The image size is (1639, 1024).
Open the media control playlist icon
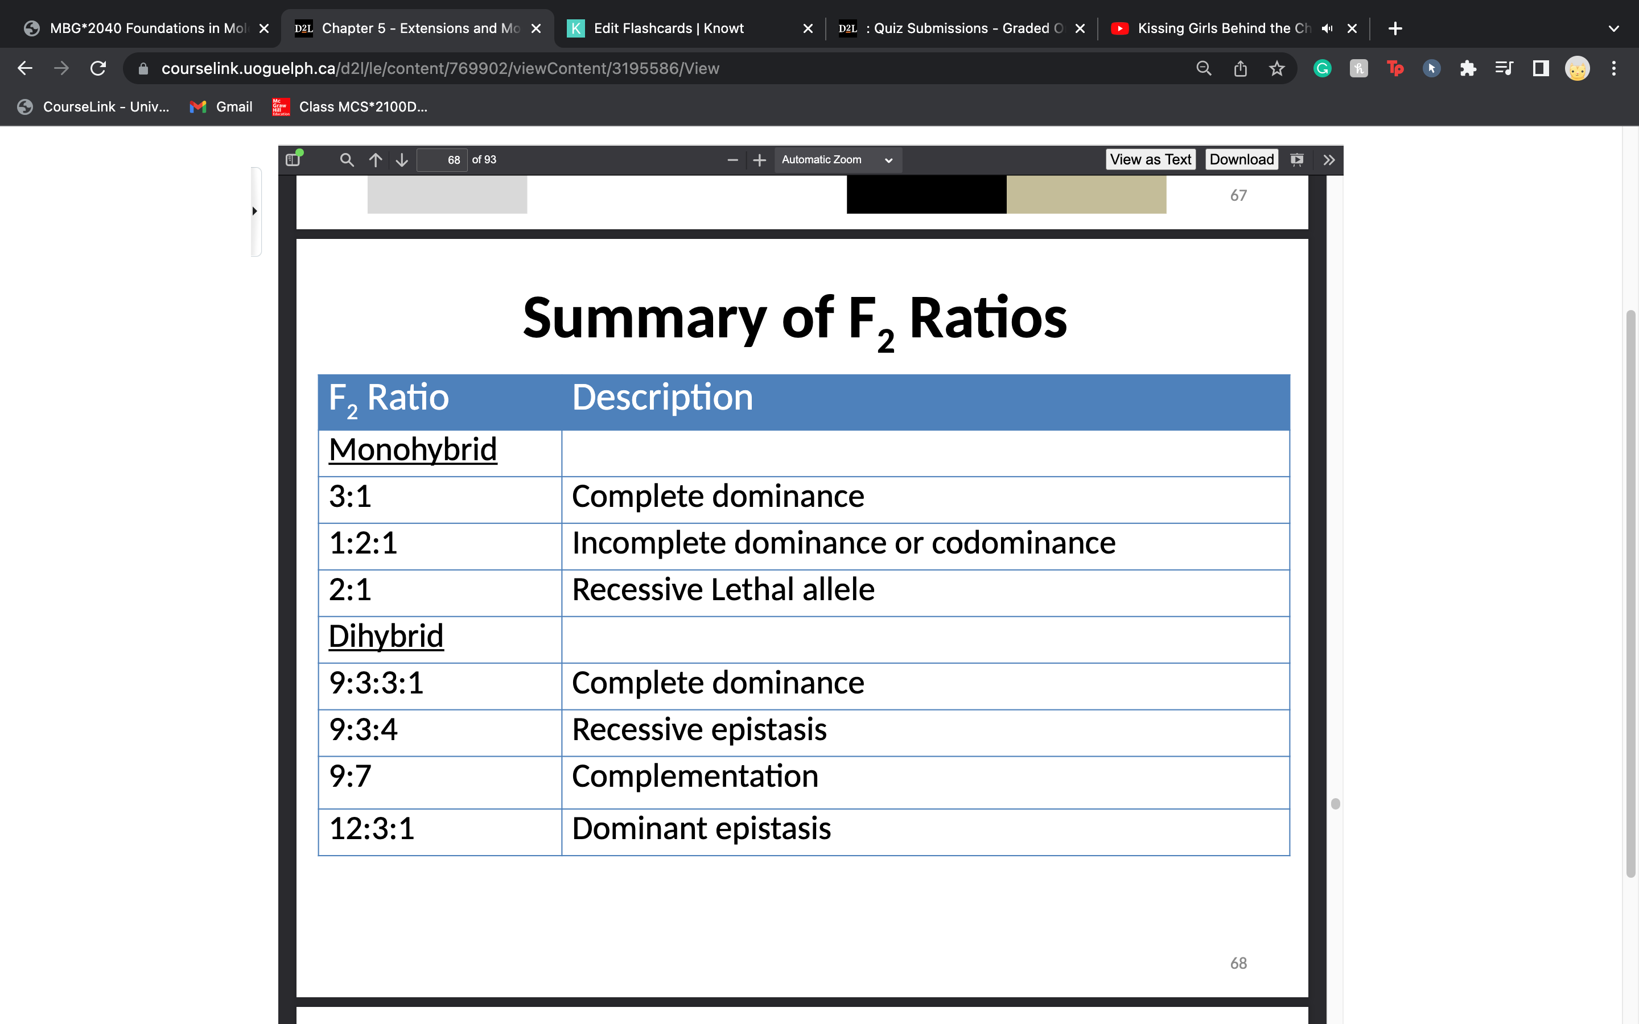coord(1504,68)
